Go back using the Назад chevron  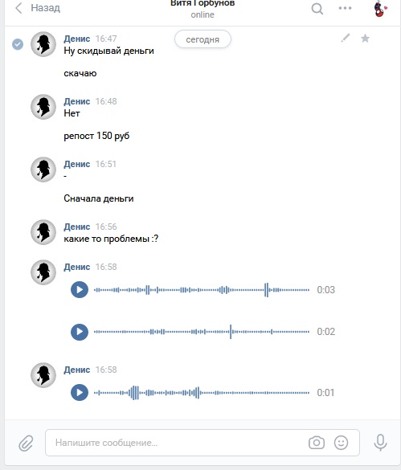(18, 8)
